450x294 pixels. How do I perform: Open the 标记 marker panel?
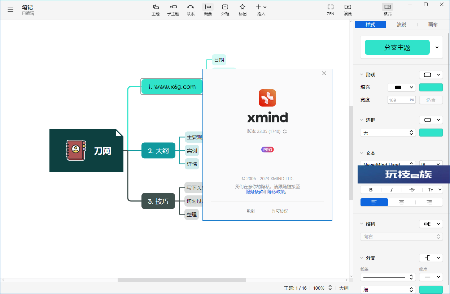243,10
